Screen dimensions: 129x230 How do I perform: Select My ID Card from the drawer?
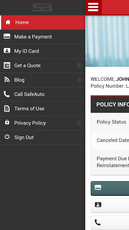click(x=43, y=51)
